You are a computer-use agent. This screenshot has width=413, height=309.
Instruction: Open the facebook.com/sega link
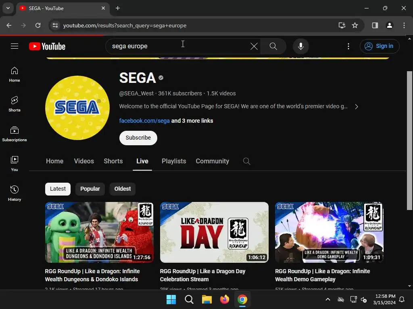144,121
